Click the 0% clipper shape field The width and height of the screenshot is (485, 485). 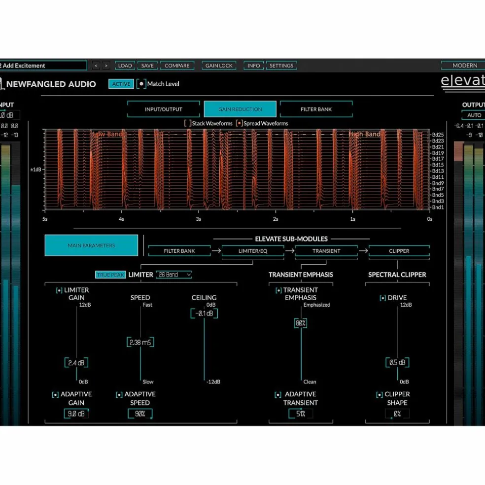point(397,414)
